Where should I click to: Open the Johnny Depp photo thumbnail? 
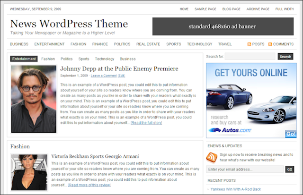34,99
